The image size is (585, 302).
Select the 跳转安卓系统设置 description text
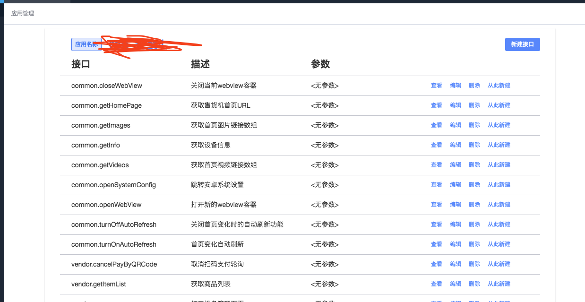[217, 185]
